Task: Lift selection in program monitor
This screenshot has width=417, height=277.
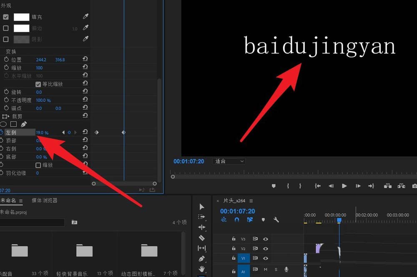Action: click(388, 186)
